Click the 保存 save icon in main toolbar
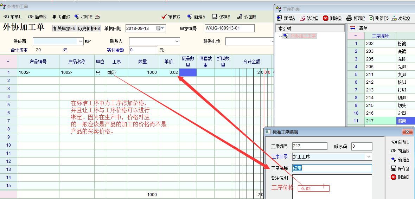The image size is (415, 199). pyautogui.click(x=215, y=17)
